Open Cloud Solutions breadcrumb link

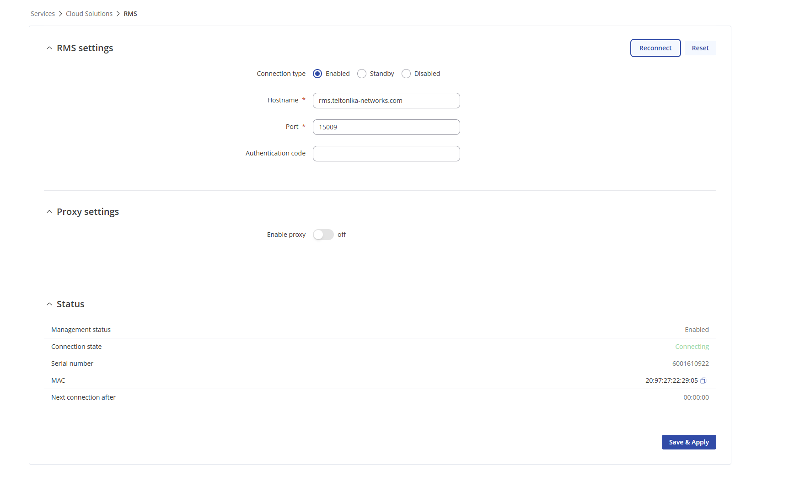(89, 14)
